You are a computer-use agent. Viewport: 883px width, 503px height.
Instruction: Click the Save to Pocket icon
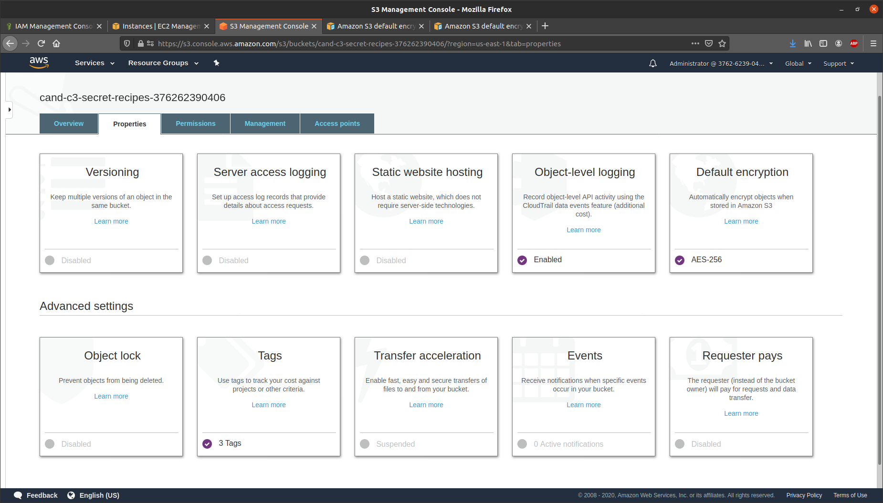click(709, 43)
